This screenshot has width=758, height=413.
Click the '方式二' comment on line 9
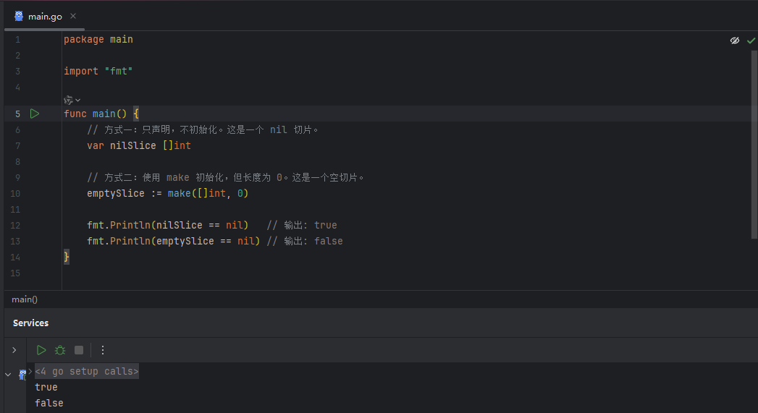225,178
